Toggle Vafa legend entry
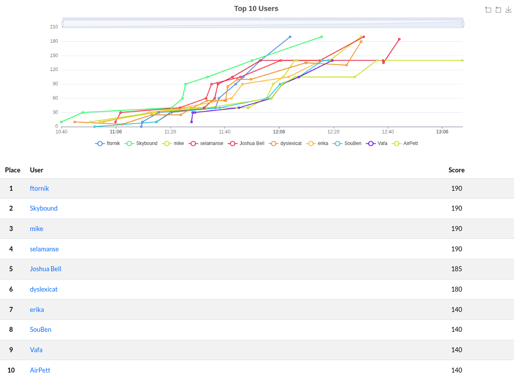 377,144
